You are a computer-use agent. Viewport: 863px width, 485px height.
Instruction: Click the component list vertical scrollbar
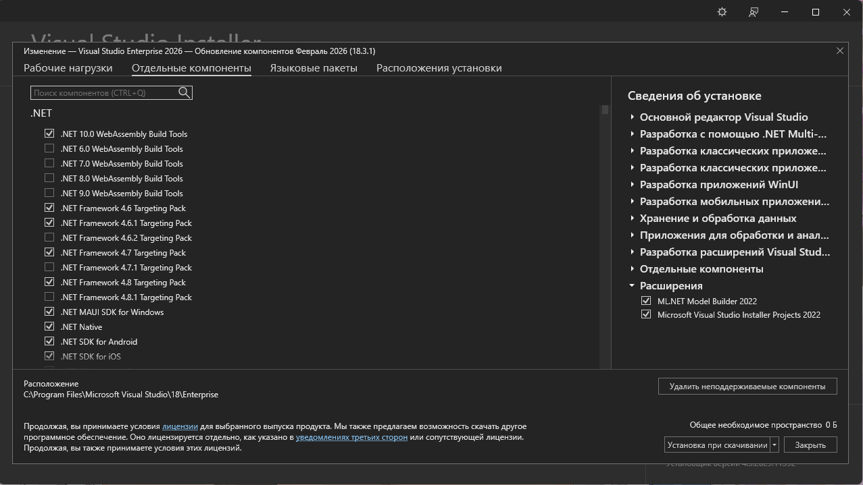(605, 236)
